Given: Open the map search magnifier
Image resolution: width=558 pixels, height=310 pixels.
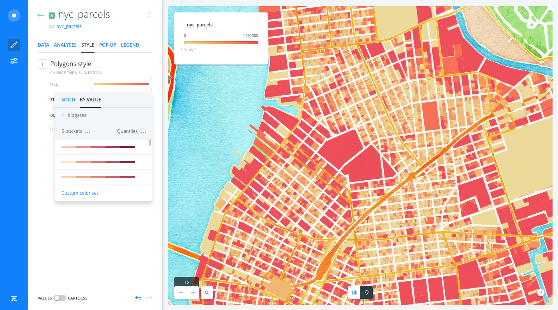Looking at the screenshot, I should tap(207, 293).
